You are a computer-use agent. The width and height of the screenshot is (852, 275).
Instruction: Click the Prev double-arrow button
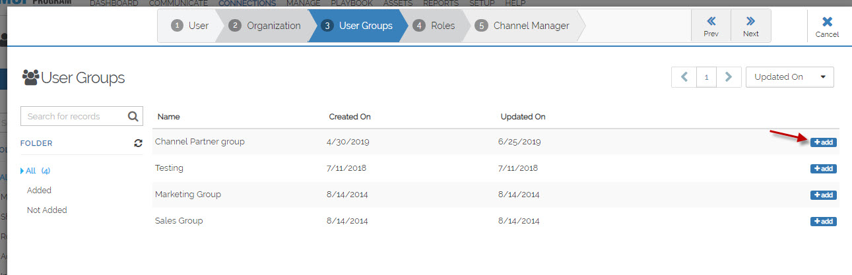tap(711, 26)
